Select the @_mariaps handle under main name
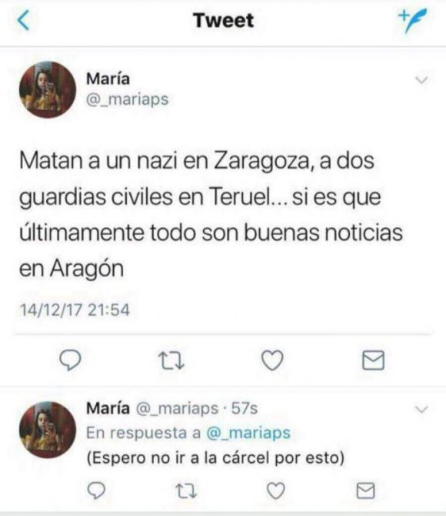The image size is (446, 516). tap(127, 99)
